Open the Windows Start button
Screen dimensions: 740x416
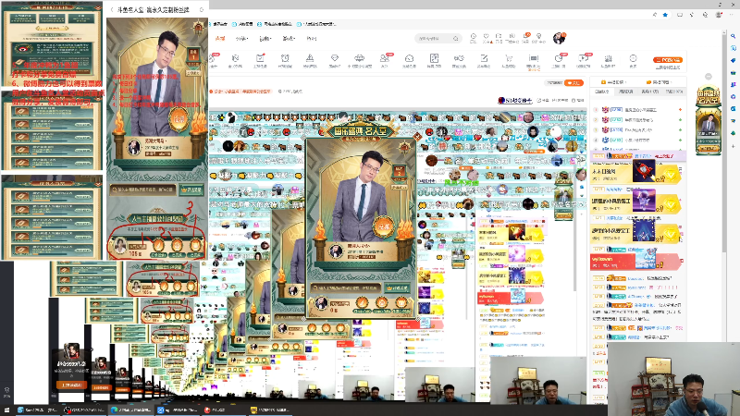tap(6, 410)
